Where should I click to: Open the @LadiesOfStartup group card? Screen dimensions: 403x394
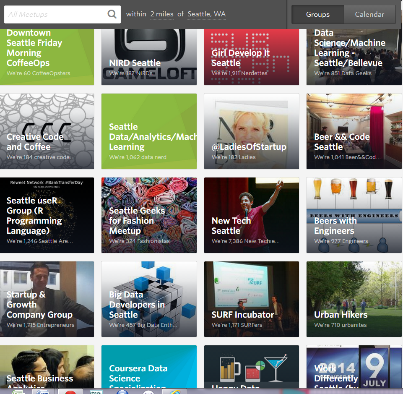click(x=251, y=131)
